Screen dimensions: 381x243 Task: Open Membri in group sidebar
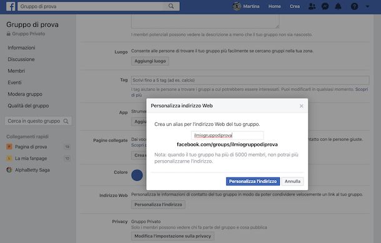point(16,71)
